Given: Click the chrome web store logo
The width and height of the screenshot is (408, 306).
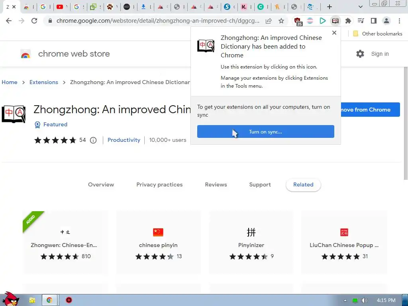Looking at the screenshot, I should coord(25,54).
